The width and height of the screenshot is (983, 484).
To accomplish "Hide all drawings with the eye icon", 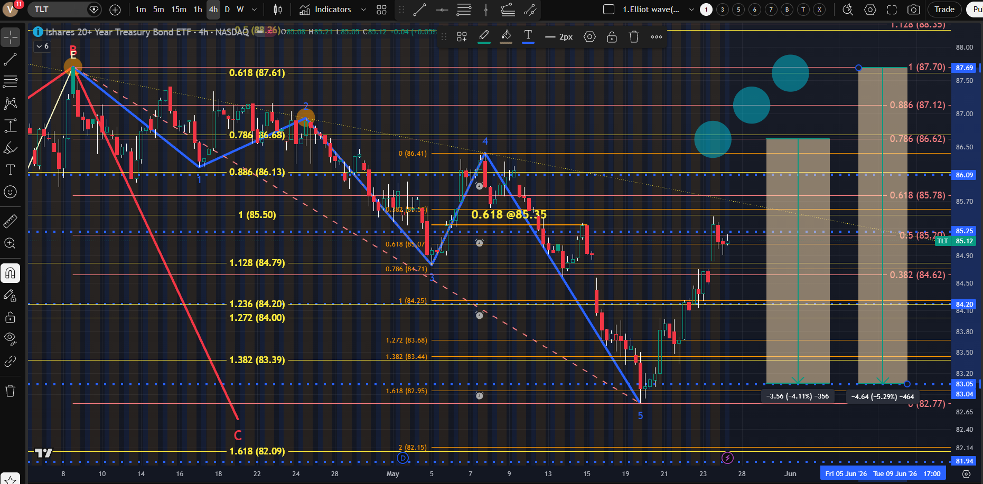I will 11,339.
